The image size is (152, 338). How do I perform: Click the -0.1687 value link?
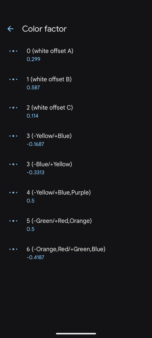(35, 144)
